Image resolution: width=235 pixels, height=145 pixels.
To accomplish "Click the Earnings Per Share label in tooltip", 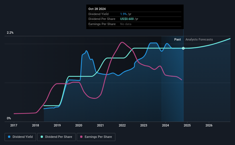I will pos(102,24).
